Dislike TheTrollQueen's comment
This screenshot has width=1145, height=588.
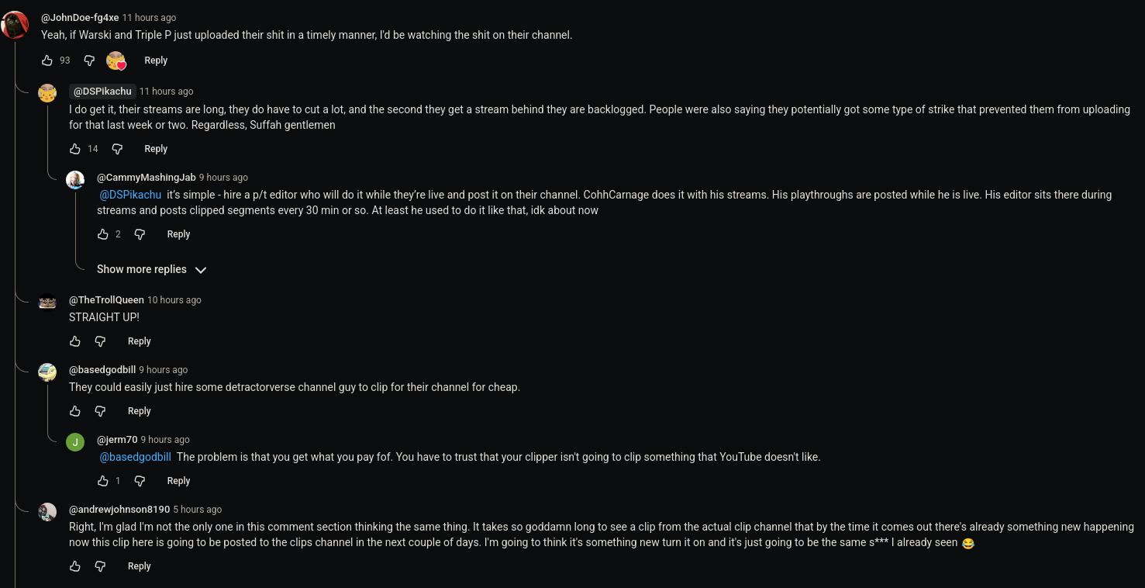pyautogui.click(x=100, y=341)
